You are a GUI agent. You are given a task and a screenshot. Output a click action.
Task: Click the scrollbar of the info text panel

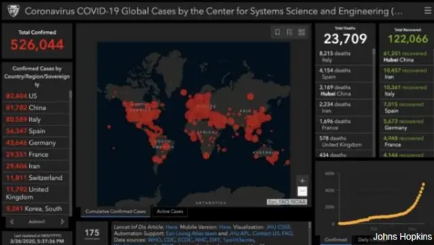click(x=310, y=233)
